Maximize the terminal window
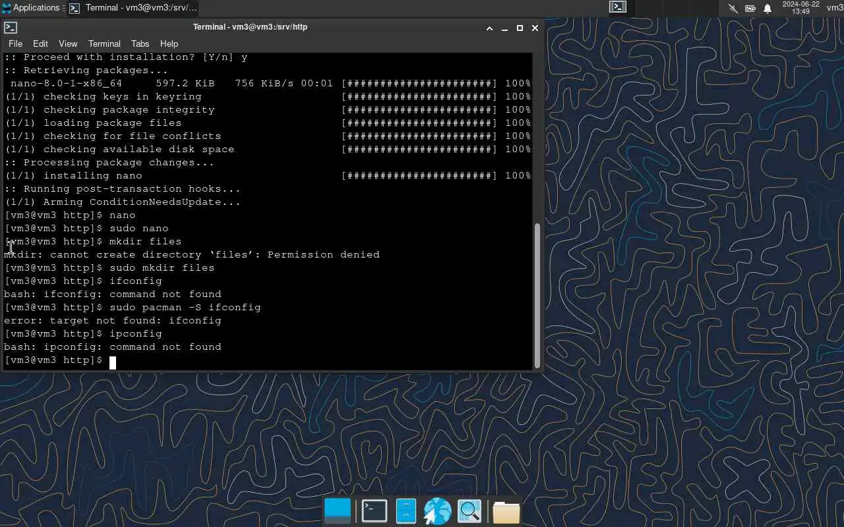 click(520, 28)
